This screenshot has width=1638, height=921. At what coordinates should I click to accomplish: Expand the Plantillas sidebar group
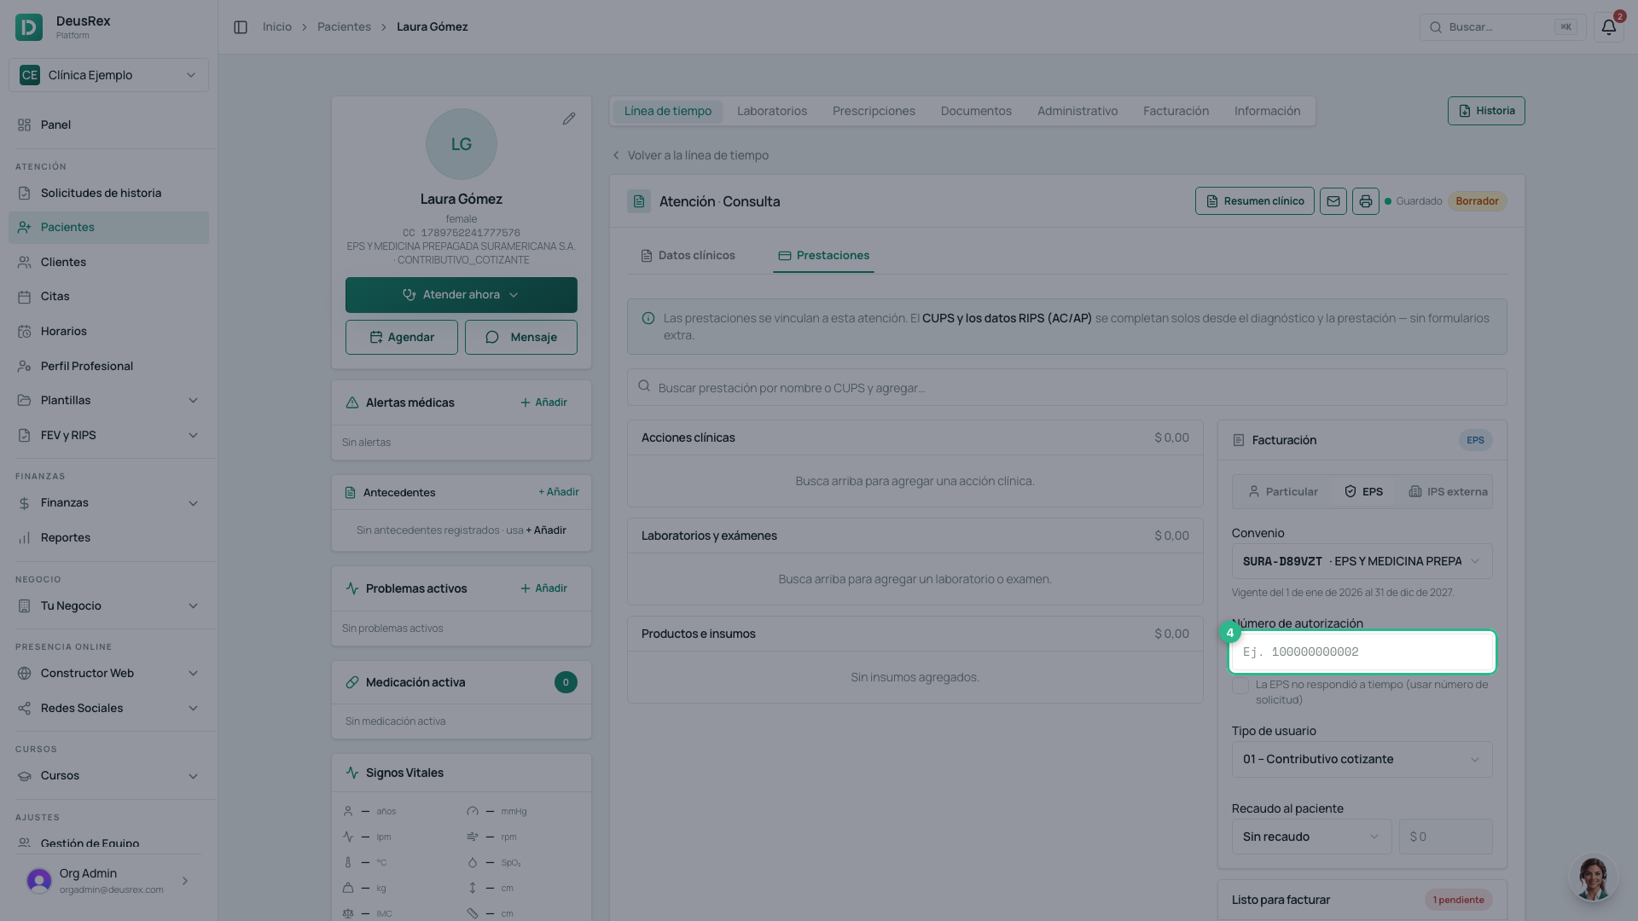[x=108, y=400]
